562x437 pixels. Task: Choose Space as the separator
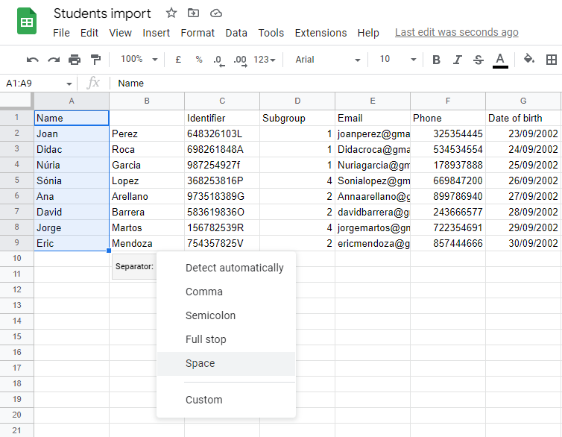[x=200, y=364]
